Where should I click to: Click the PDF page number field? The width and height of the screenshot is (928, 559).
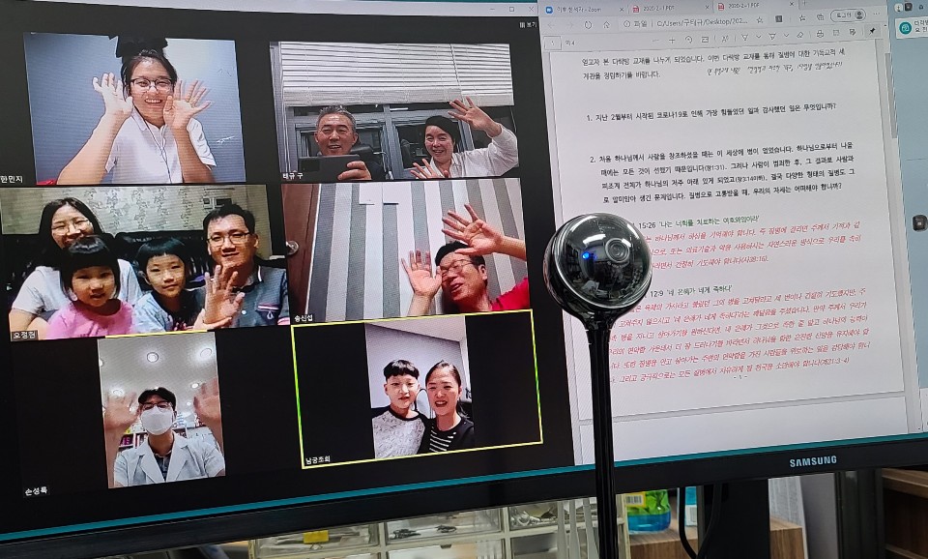[552, 44]
